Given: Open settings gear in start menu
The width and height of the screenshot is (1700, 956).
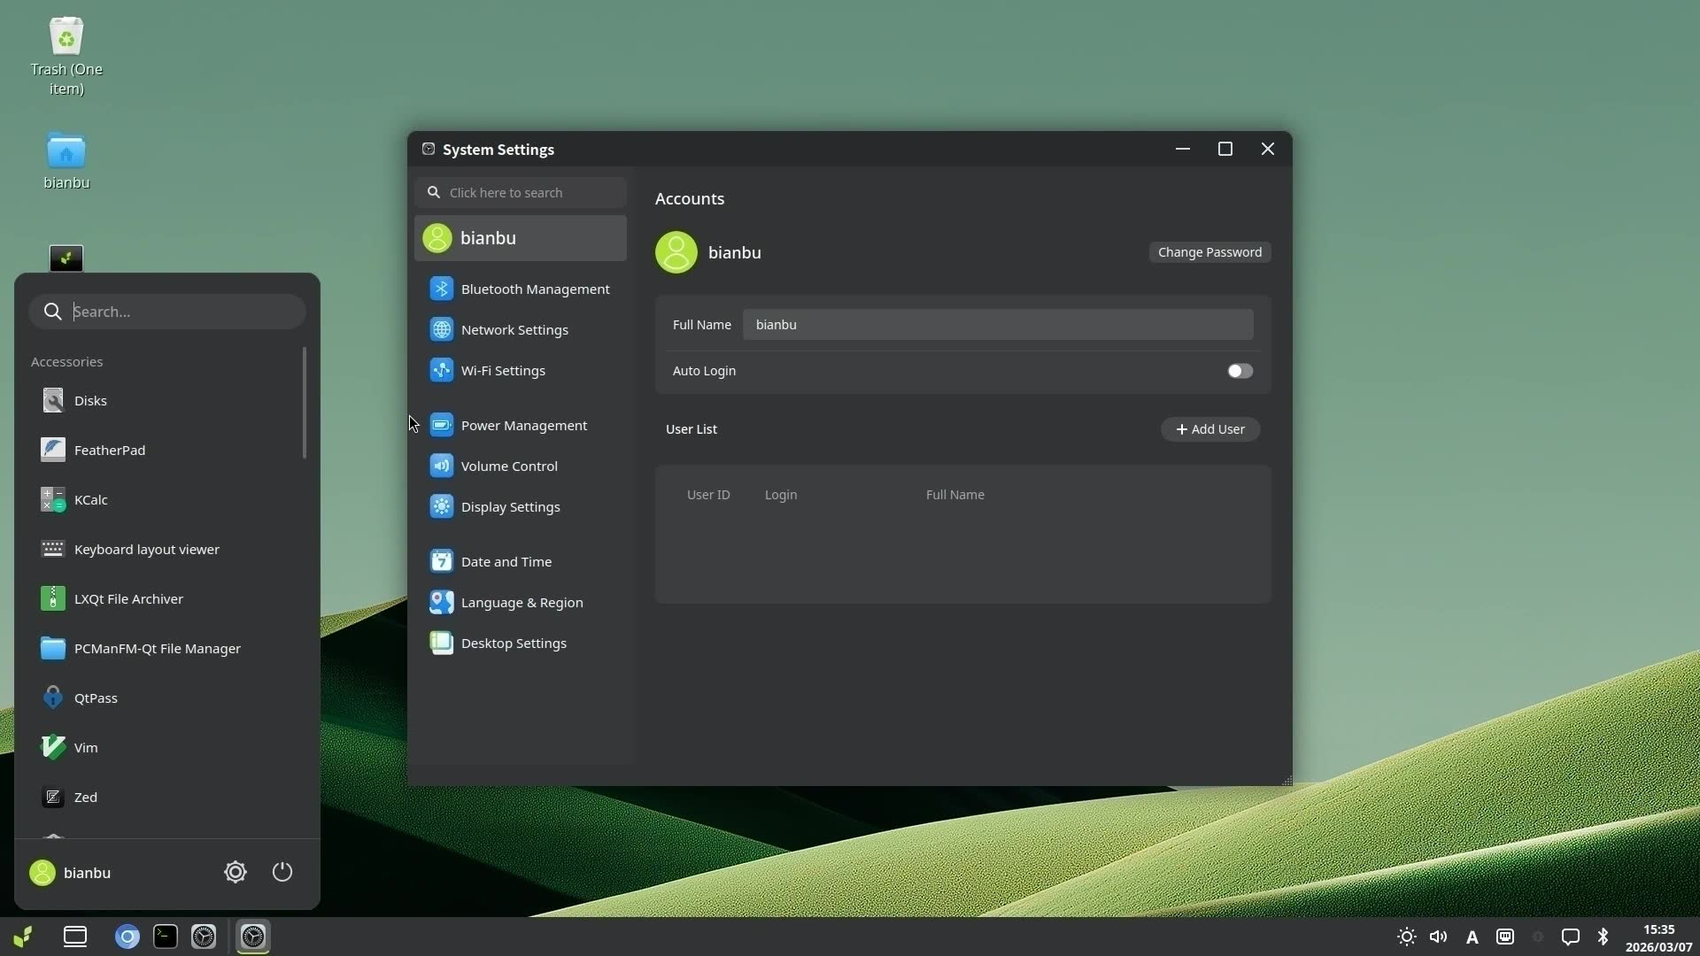Looking at the screenshot, I should click(x=236, y=872).
